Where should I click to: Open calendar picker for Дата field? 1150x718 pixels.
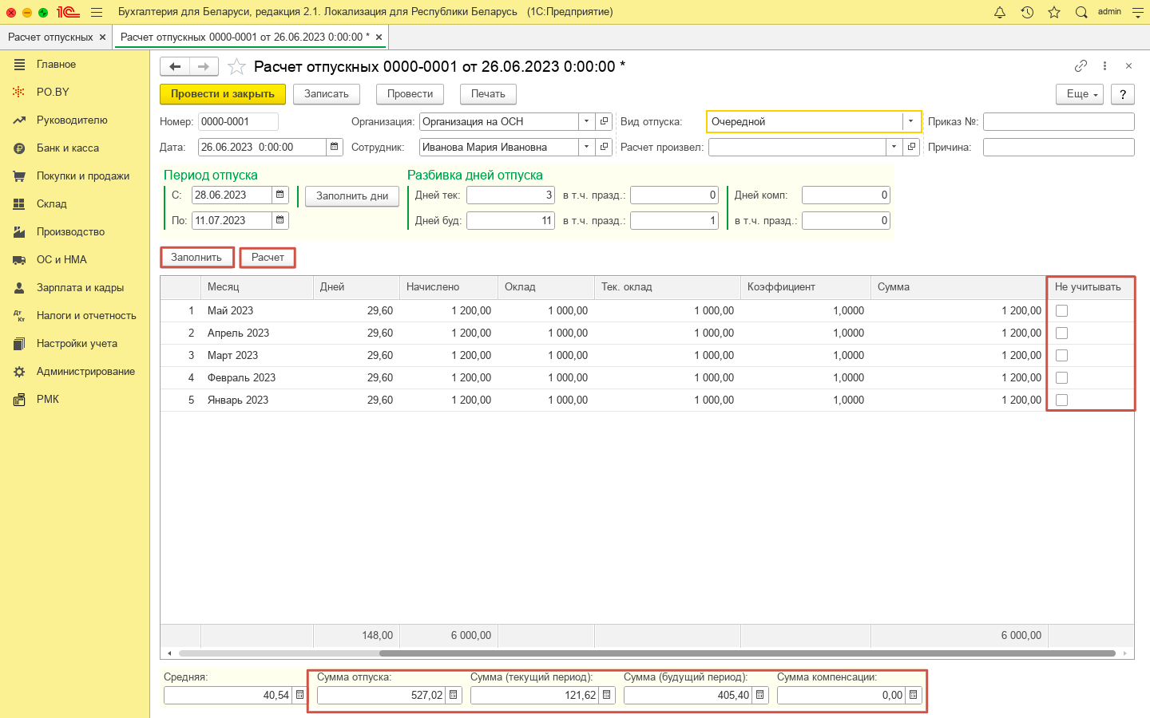click(x=335, y=147)
